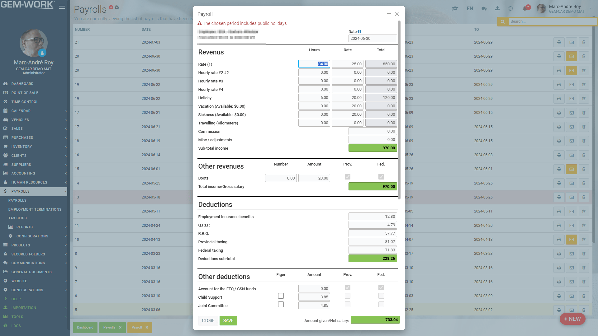This screenshot has height=336, width=598.
Task: Toggle the Prov. checkbox for Boots
Action: click(x=347, y=176)
